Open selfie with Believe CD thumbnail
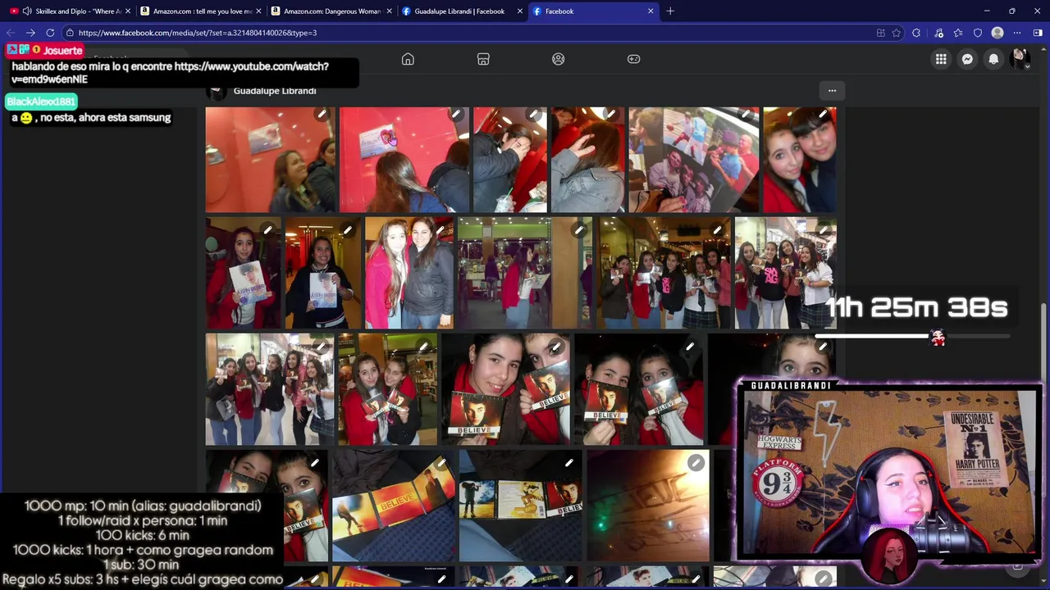Screen dimensions: 1050x590 click(x=505, y=389)
